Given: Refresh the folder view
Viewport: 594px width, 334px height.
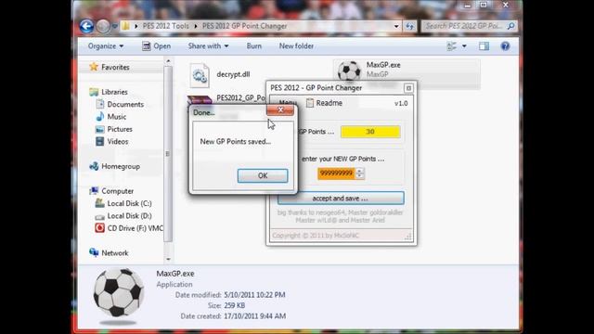Looking at the screenshot, I should click(409, 26).
